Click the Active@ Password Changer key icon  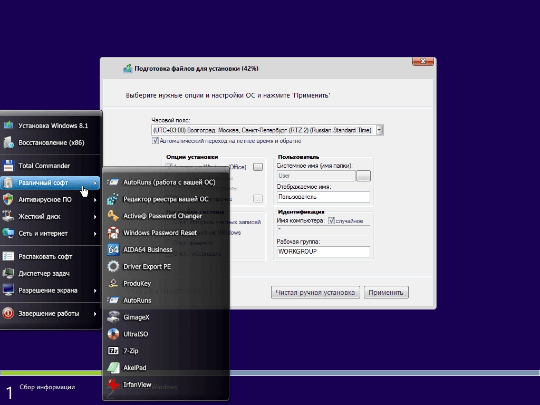113,216
